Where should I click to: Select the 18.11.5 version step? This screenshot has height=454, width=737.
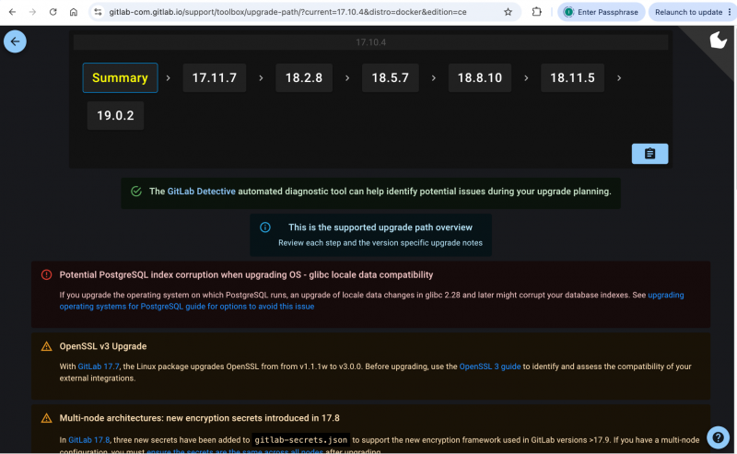[x=572, y=78]
